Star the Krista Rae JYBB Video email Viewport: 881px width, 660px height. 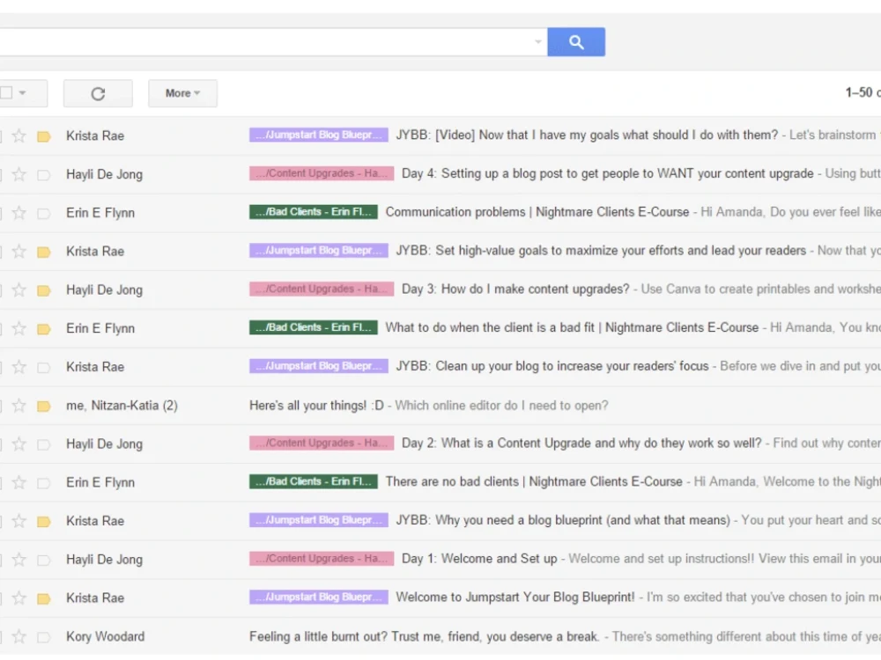click(19, 136)
